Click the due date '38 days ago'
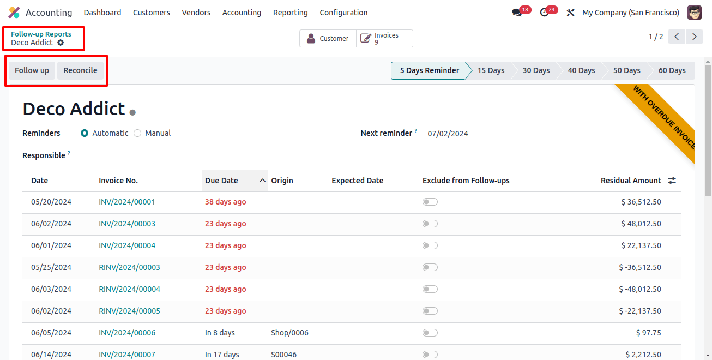Screen dimensions: 712x360 tap(225, 202)
